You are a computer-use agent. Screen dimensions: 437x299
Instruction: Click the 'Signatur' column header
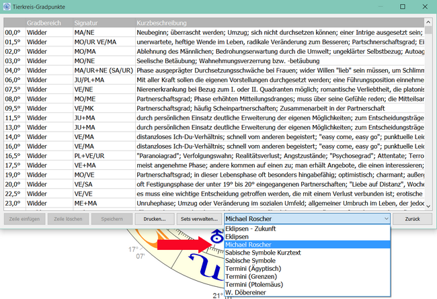104,23
